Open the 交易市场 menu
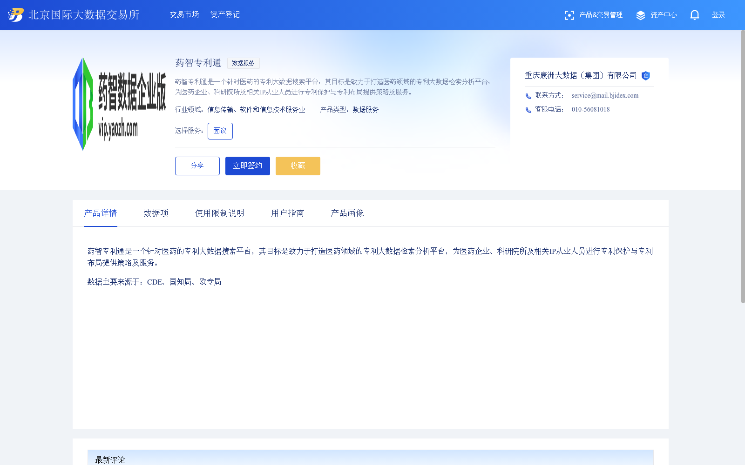745x465 pixels. [x=184, y=15]
